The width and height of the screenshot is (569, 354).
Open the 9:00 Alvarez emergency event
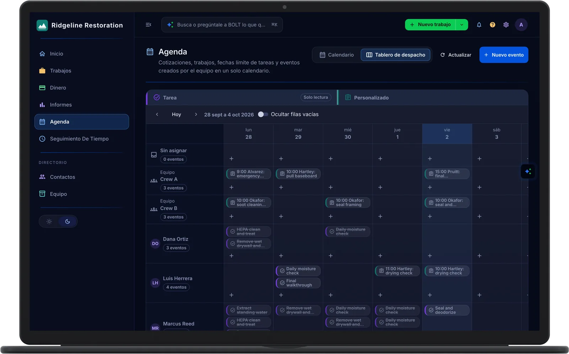(249, 174)
